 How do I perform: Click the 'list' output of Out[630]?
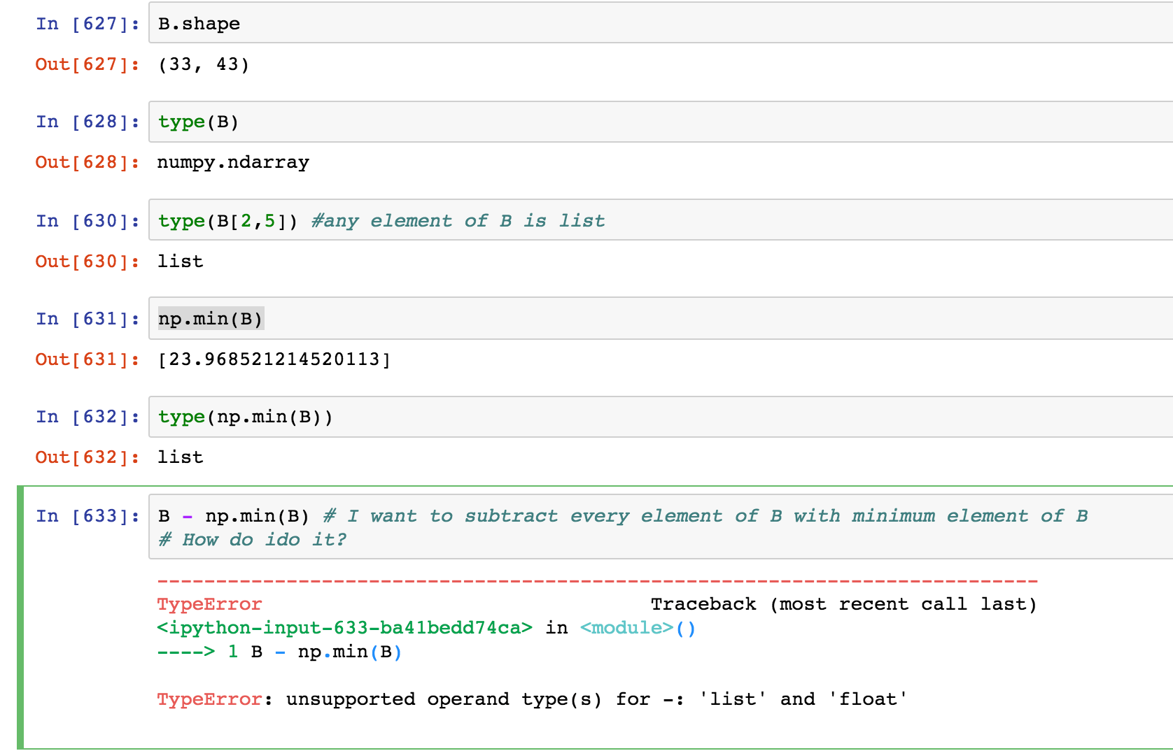180,262
